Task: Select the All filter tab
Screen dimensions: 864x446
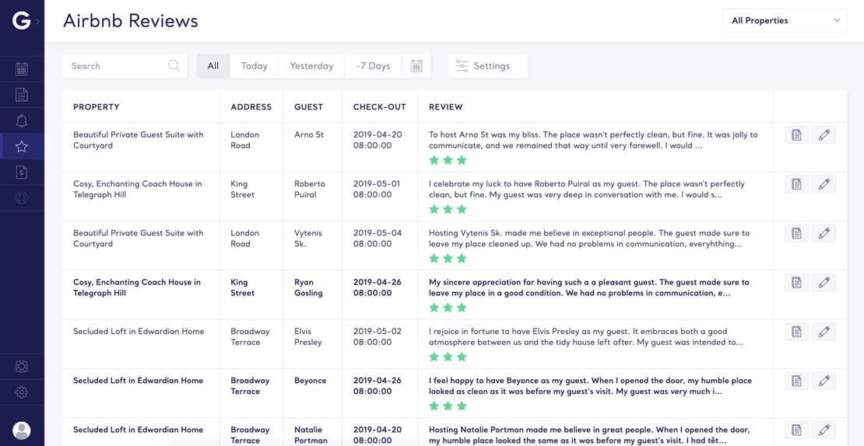Action: click(x=213, y=66)
